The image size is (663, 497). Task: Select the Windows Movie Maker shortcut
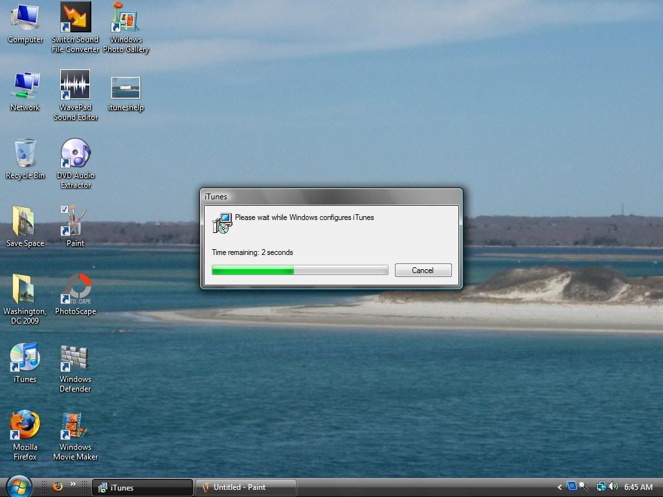(x=75, y=437)
